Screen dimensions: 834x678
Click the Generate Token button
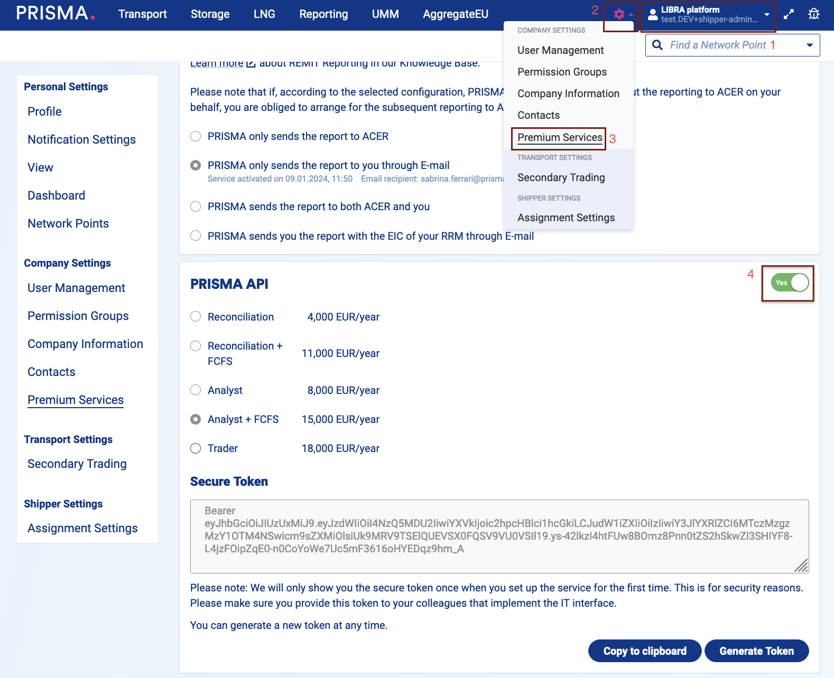[x=756, y=651]
